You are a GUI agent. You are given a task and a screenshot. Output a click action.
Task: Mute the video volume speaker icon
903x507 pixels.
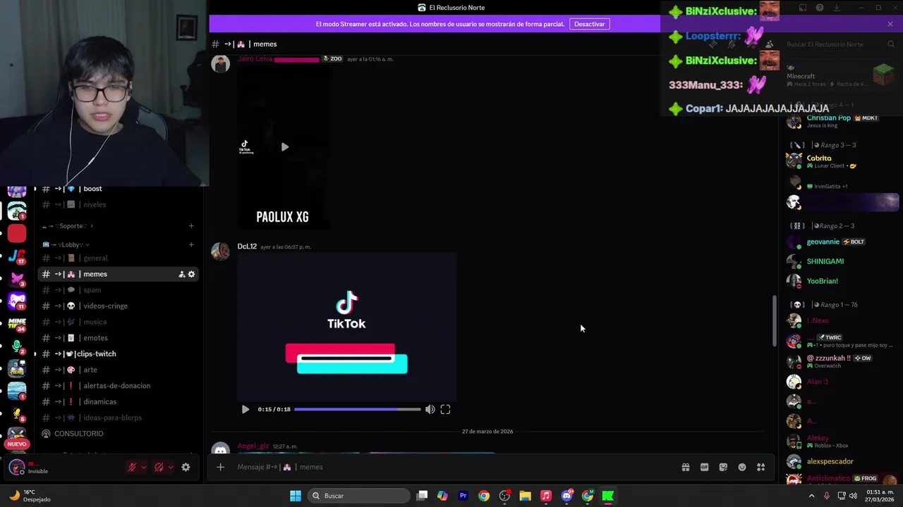pos(430,409)
